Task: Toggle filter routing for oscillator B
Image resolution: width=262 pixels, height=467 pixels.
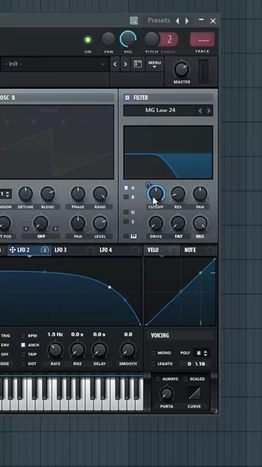Action: (126, 197)
